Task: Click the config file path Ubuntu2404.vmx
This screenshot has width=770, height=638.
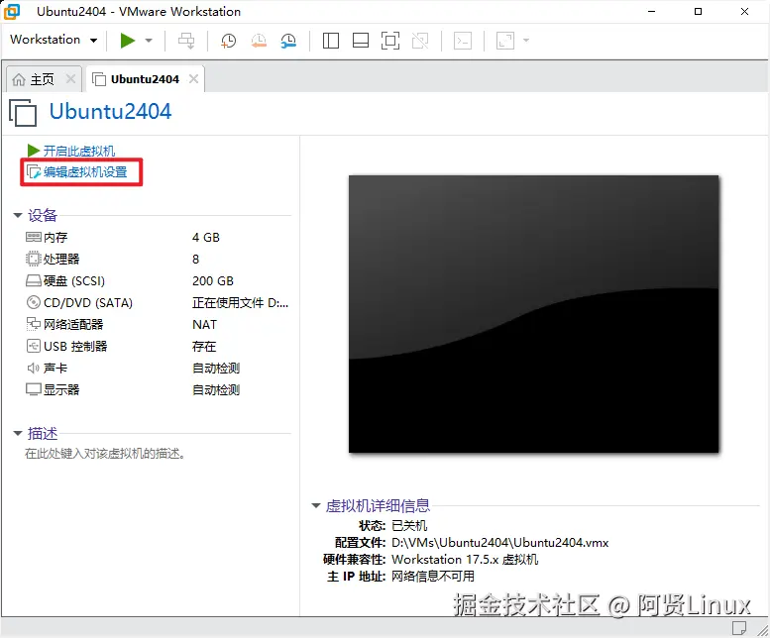Action: pyautogui.click(x=499, y=543)
